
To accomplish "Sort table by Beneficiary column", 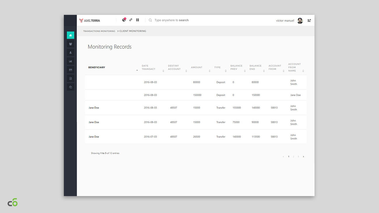I will click(x=97, y=68).
